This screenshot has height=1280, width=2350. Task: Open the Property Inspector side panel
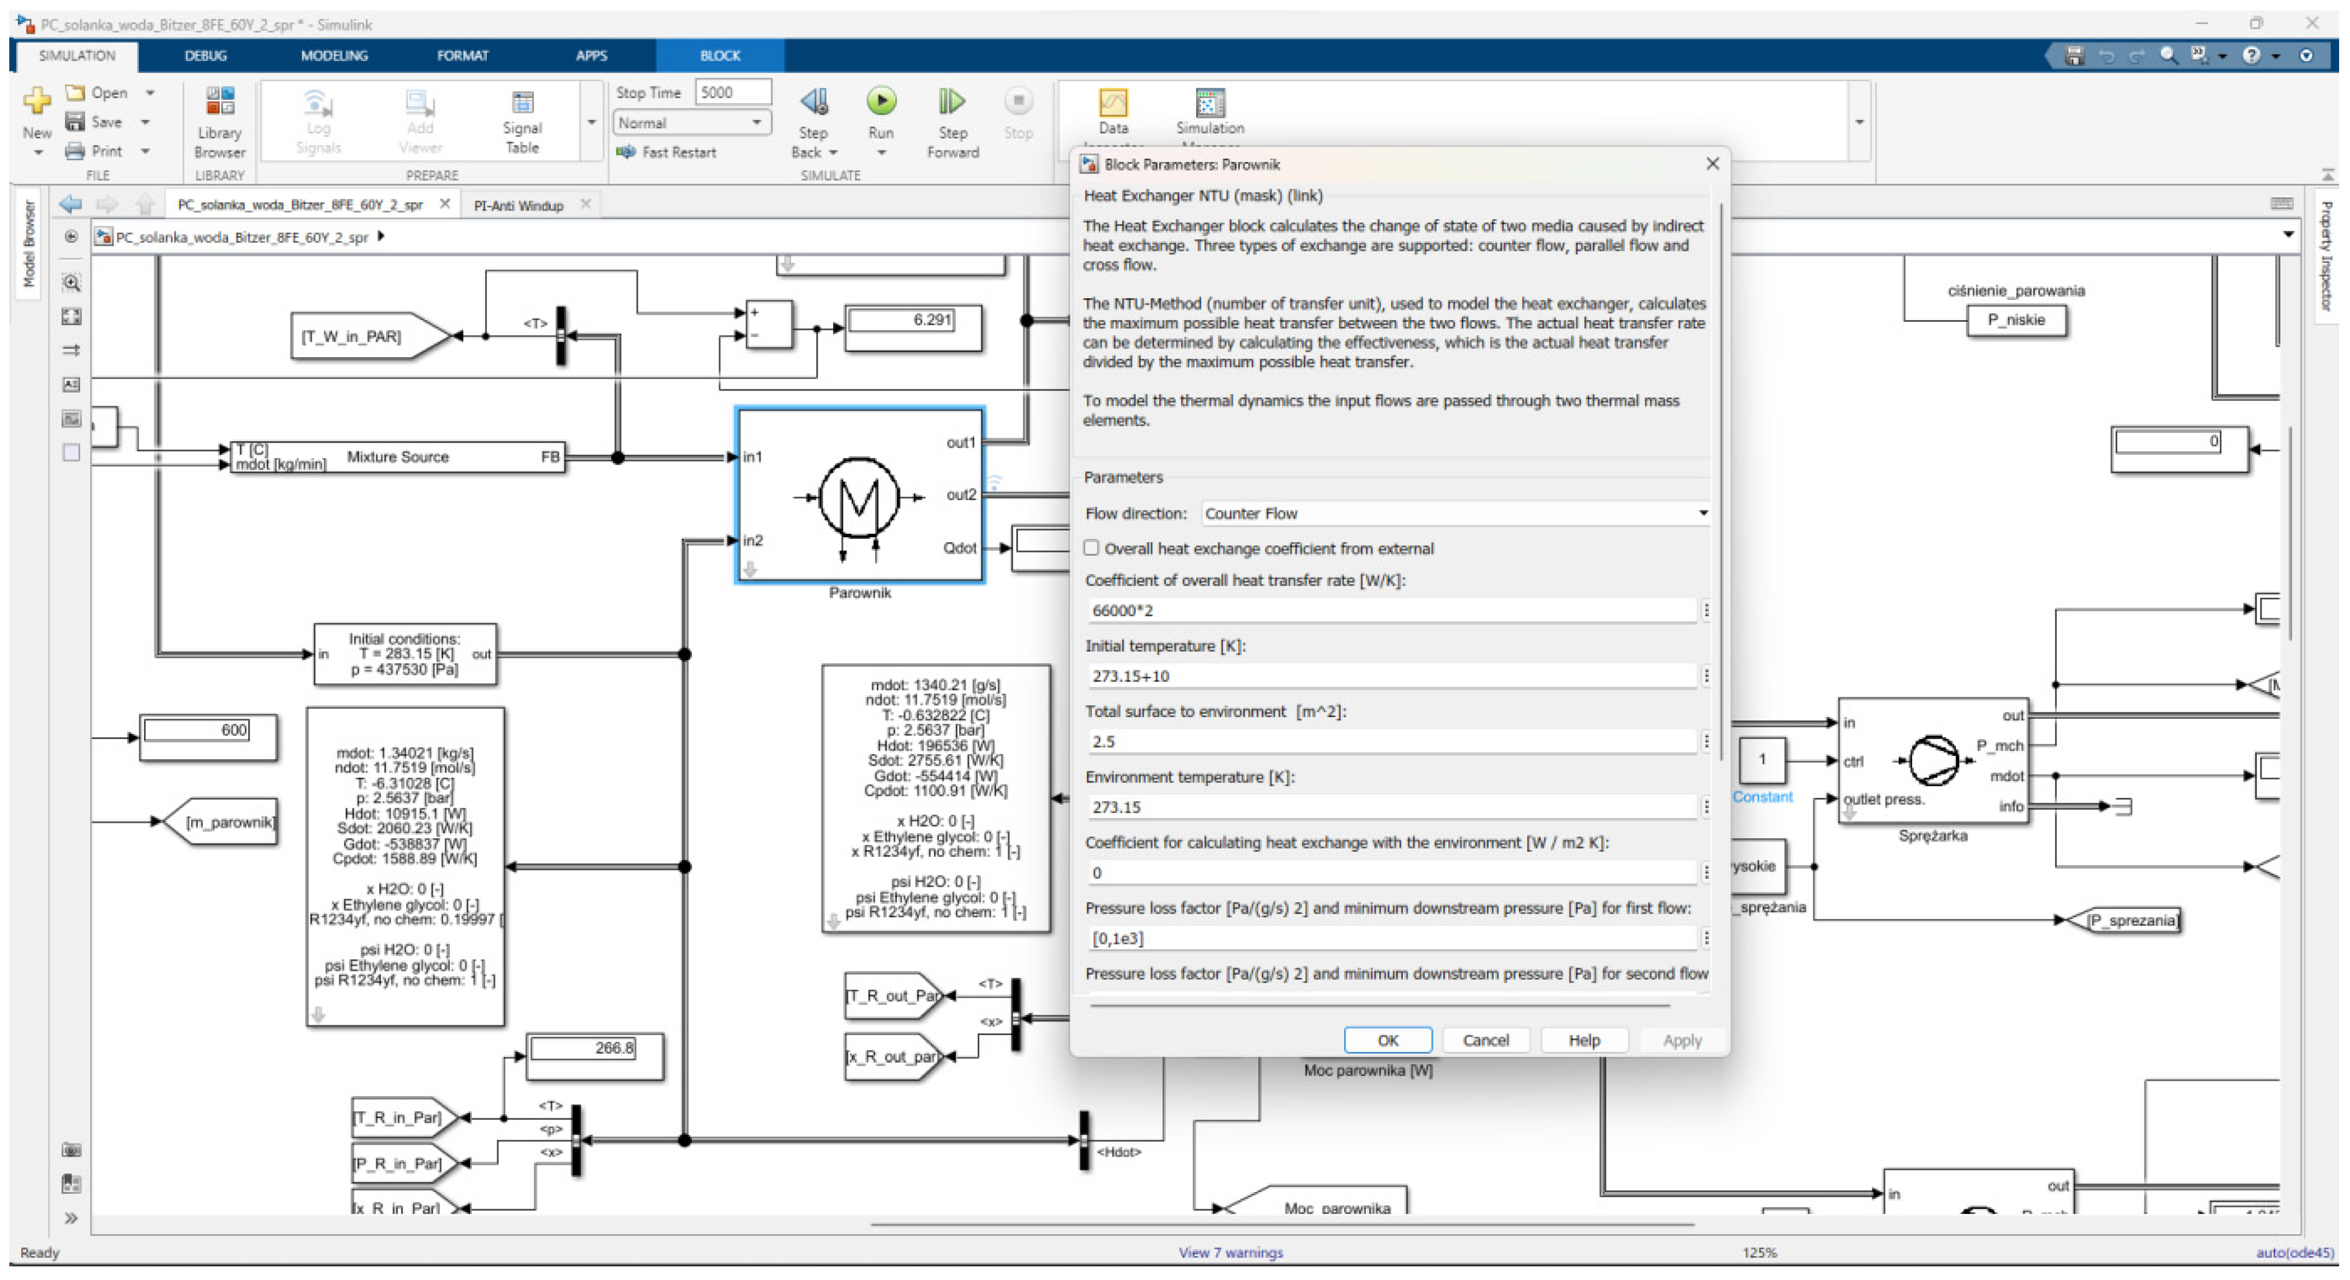(x=2325, y=255)
